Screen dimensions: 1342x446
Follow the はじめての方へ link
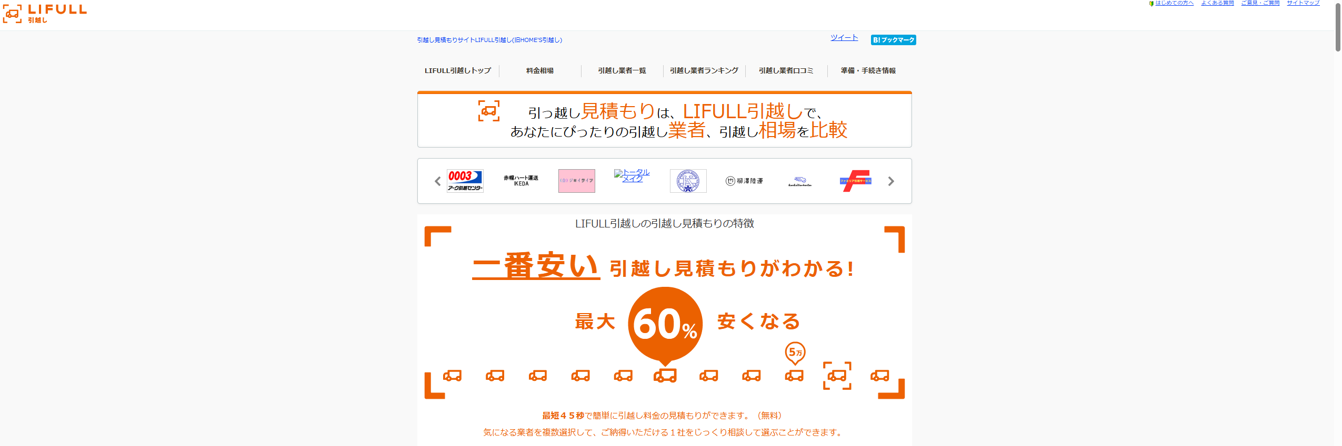[1174, 3]
